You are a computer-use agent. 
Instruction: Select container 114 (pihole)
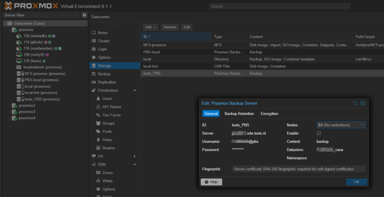(33, 42)
